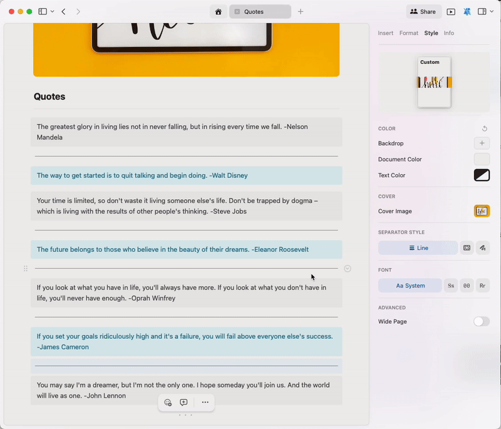Add a comment from floating toolbar
Viewport: 501px width, 429px height.
pos(183,403)
